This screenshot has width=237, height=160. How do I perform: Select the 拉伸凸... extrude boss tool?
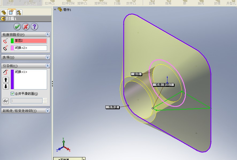coord(51,3)
